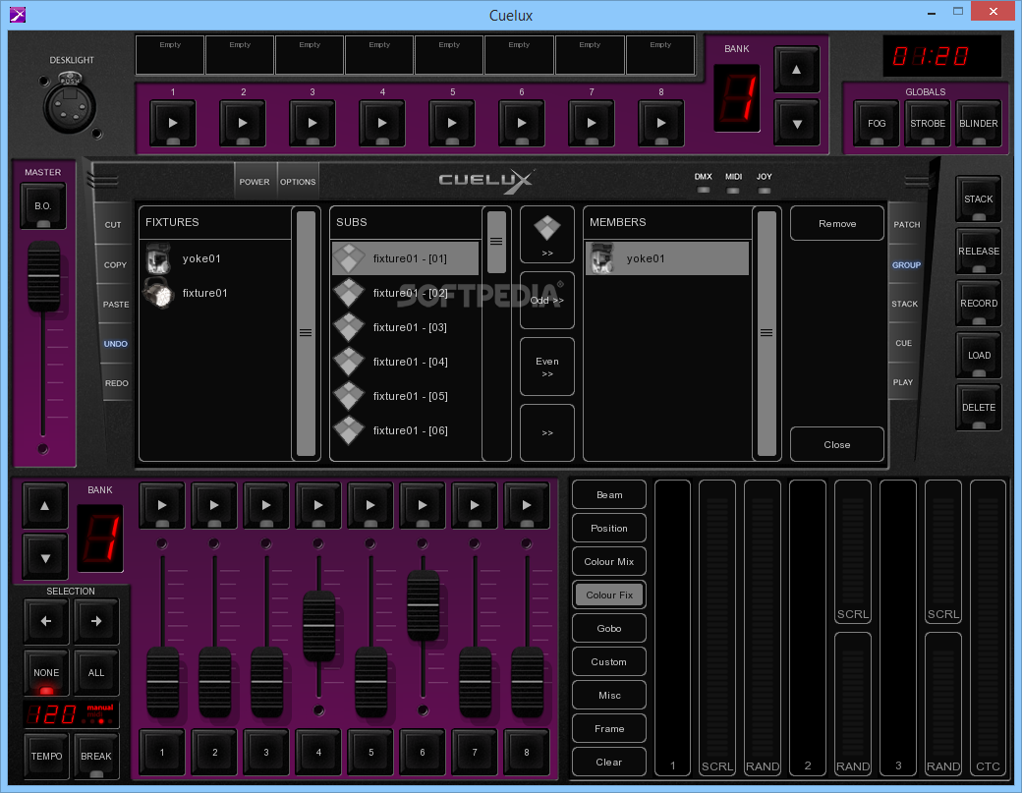Image resolution: width=1022 pixels, height=793 pixels.
Task: Click playback fader 4 handle
Action: pyautogui.click(x=318, y=626)
